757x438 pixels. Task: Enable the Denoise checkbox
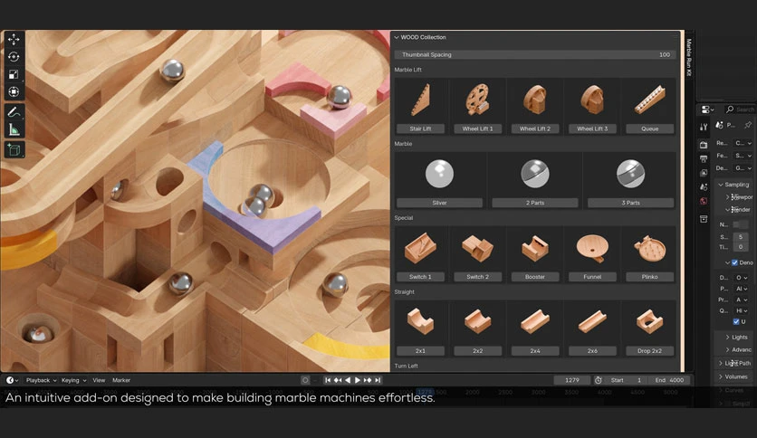[734, 262]
